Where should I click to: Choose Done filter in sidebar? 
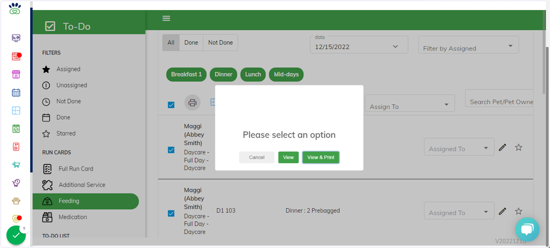63,117
